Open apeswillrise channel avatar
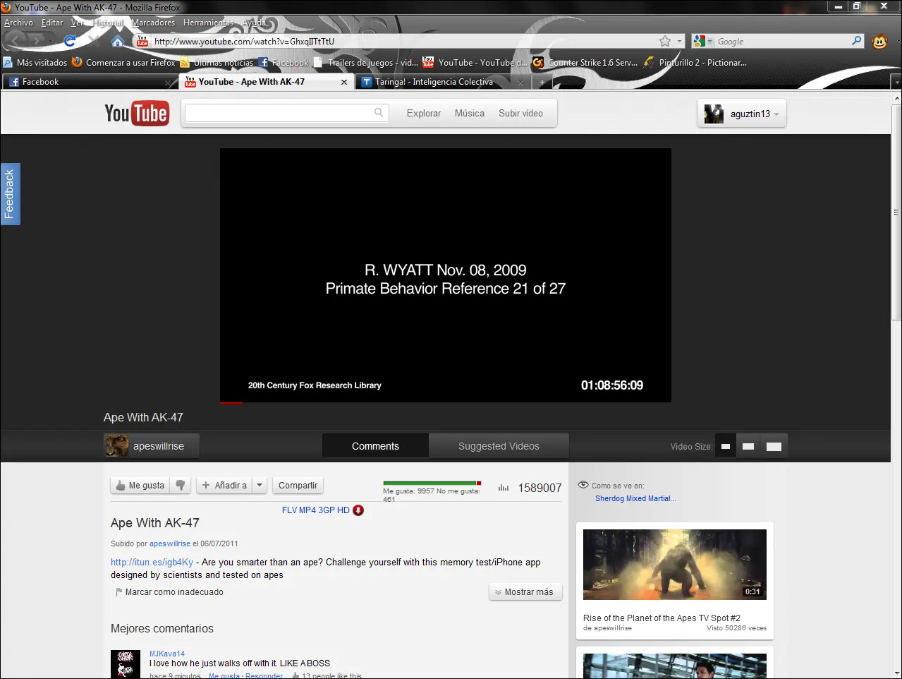 pos(116,446)
